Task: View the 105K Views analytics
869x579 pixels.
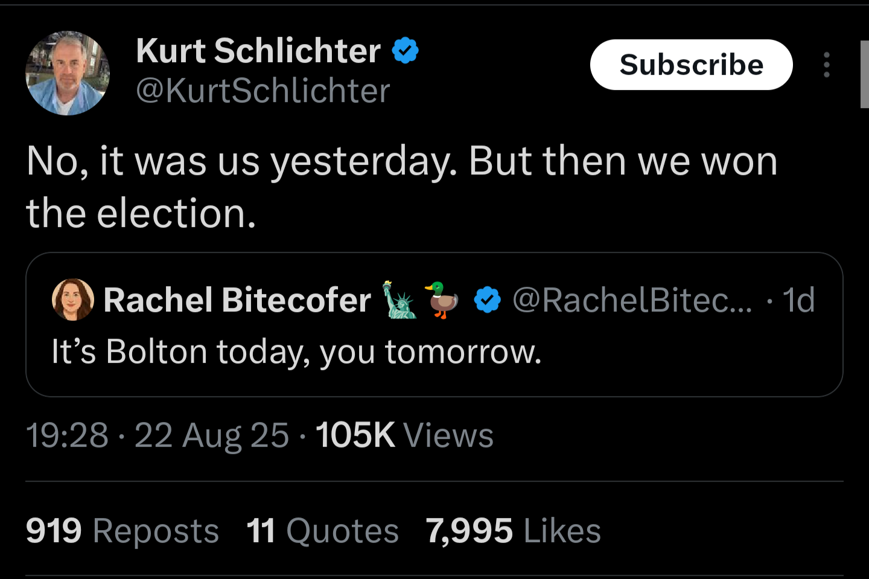Action: point(404,435)
